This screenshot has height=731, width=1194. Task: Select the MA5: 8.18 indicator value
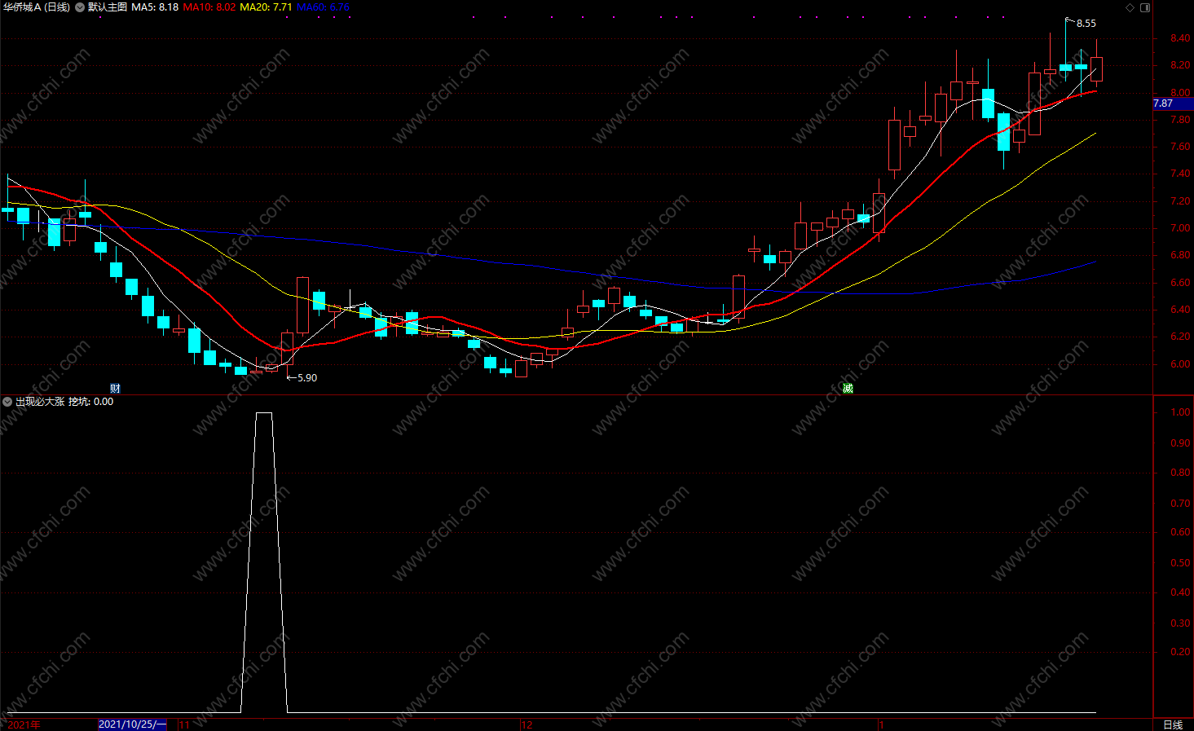click(x=155, y=7)
